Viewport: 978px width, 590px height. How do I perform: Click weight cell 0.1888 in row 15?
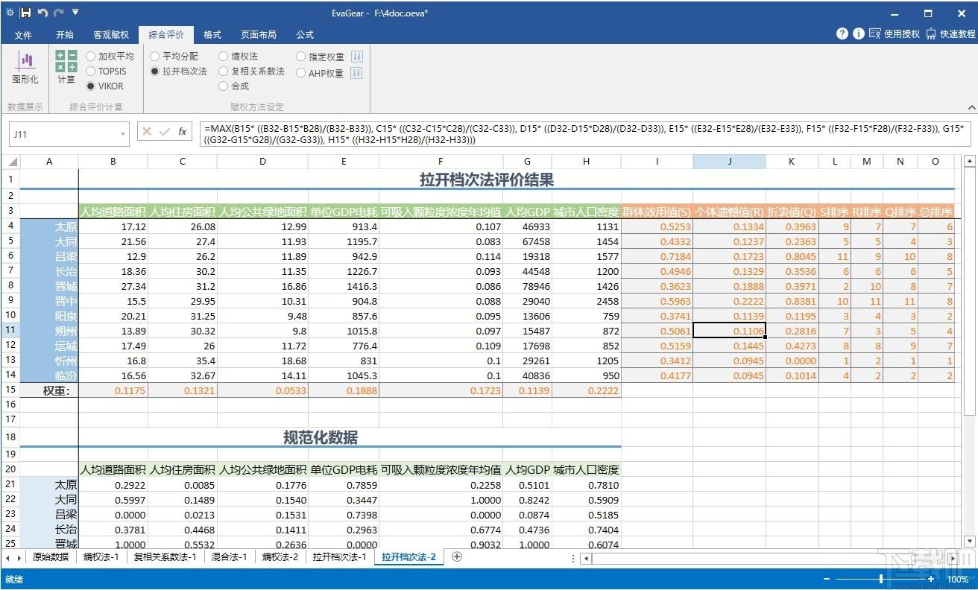point(343,390)
